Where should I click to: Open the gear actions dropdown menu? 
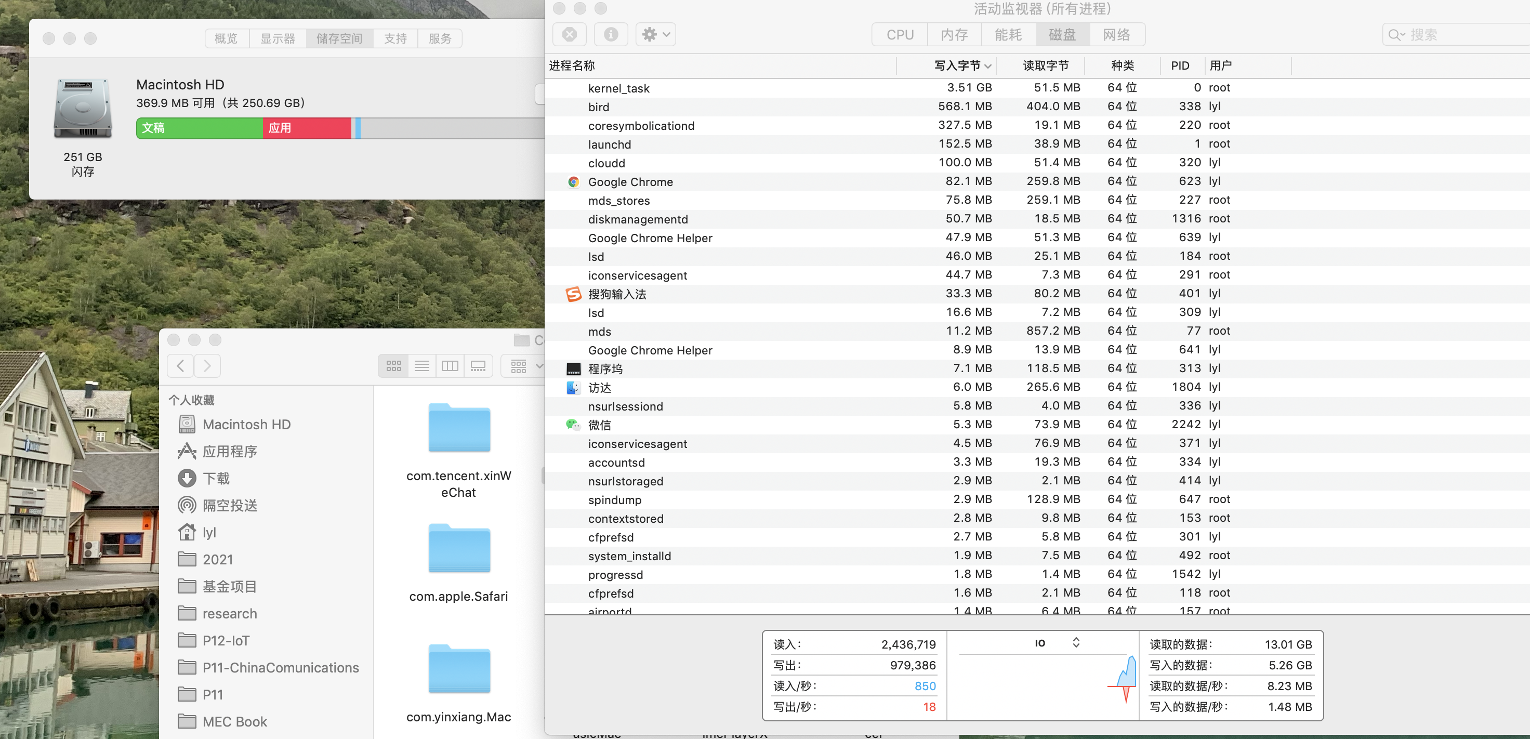click(656, 34)
